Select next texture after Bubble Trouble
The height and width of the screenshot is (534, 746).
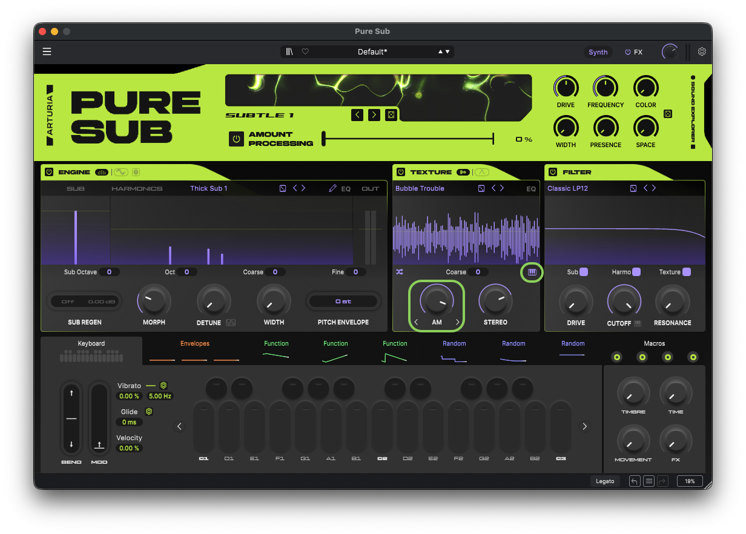[x=502, y=188]
